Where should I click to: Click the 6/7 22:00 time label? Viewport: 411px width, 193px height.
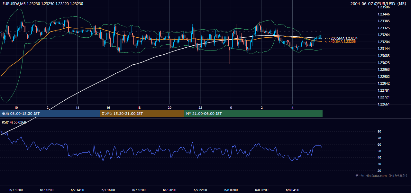click(200, 190)
